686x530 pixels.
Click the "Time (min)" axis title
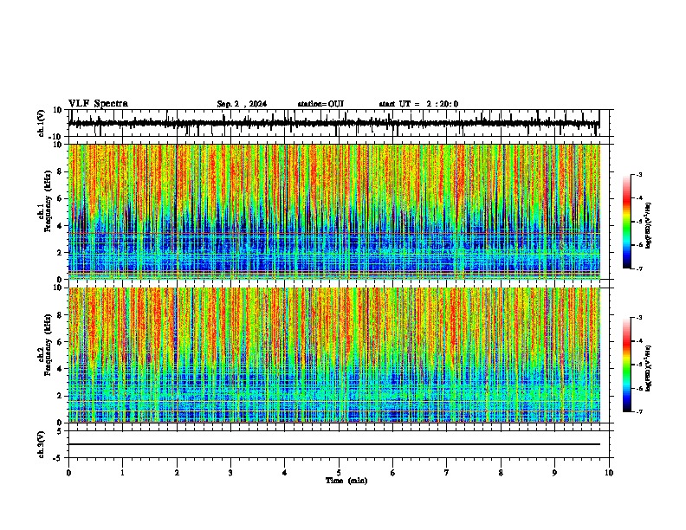[346, 481]
